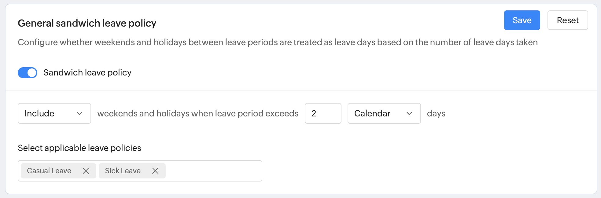The width and height of the screenshot is (601, 198).
Task: Disable the Sandwich leave policy toggle
Action: point(28,73)
